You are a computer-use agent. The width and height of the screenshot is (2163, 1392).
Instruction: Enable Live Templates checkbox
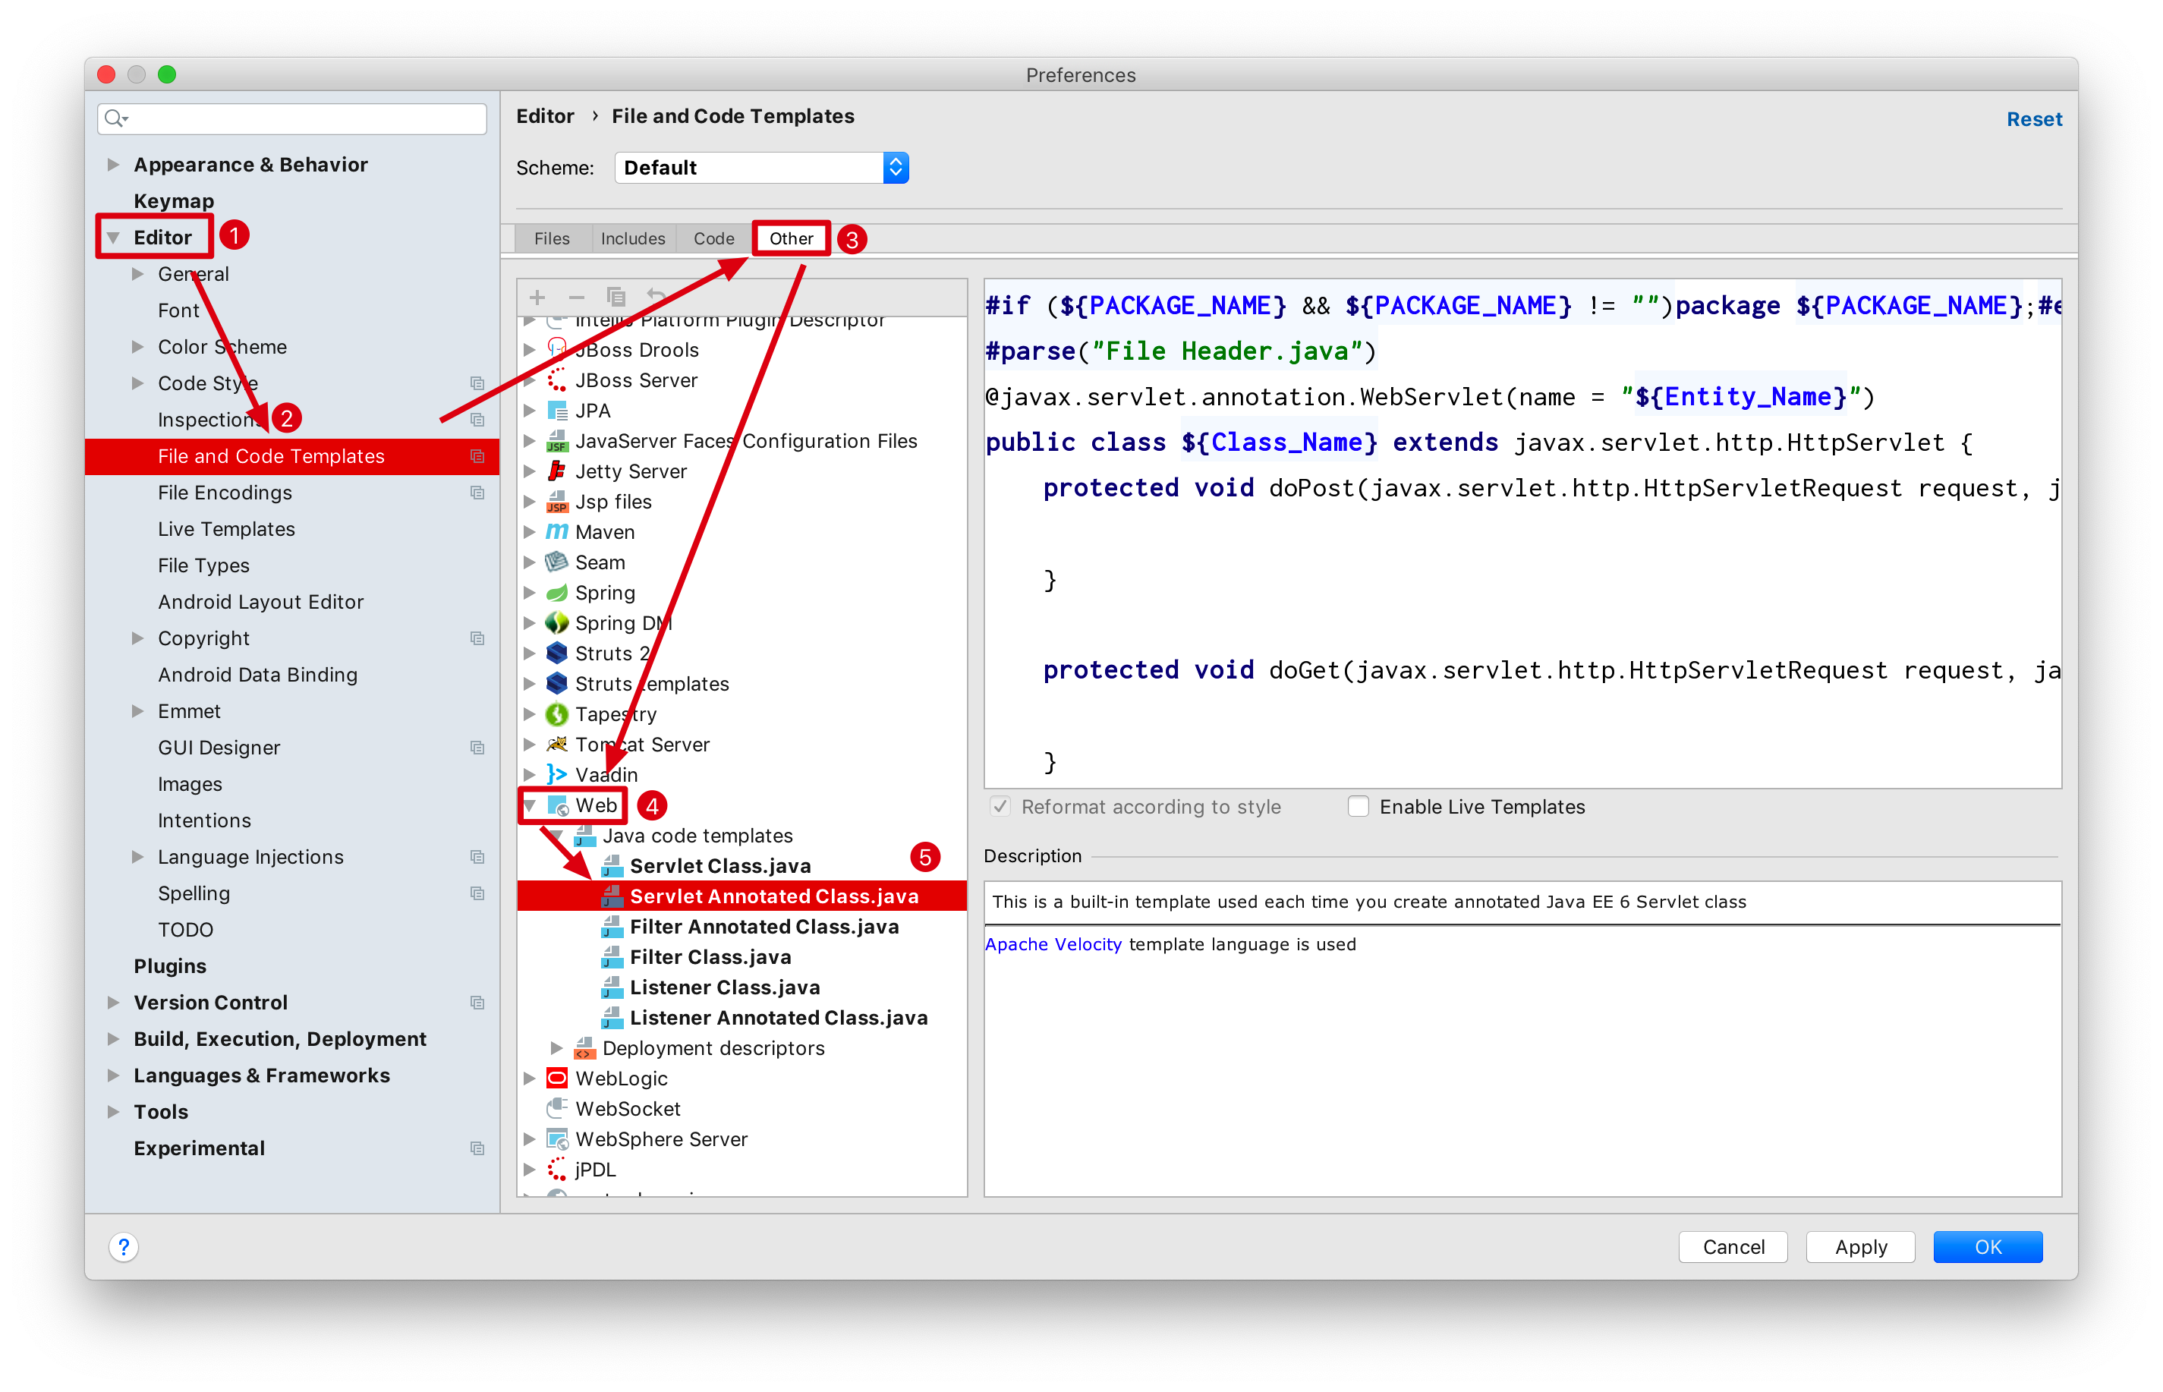pos(1358,806)
